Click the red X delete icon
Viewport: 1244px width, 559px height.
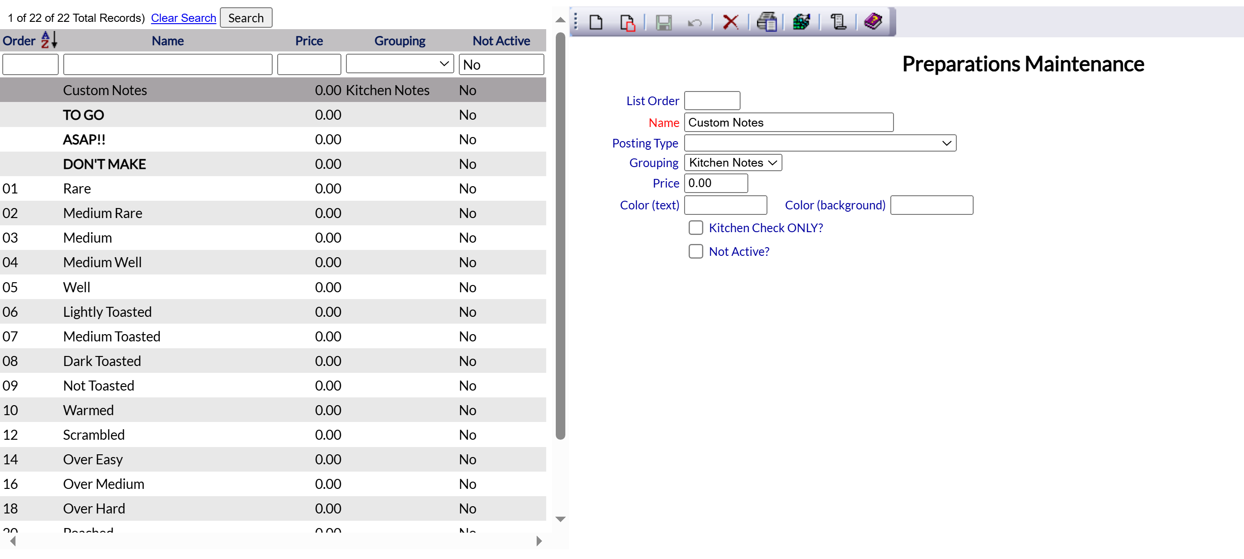[x=730, y=22]
